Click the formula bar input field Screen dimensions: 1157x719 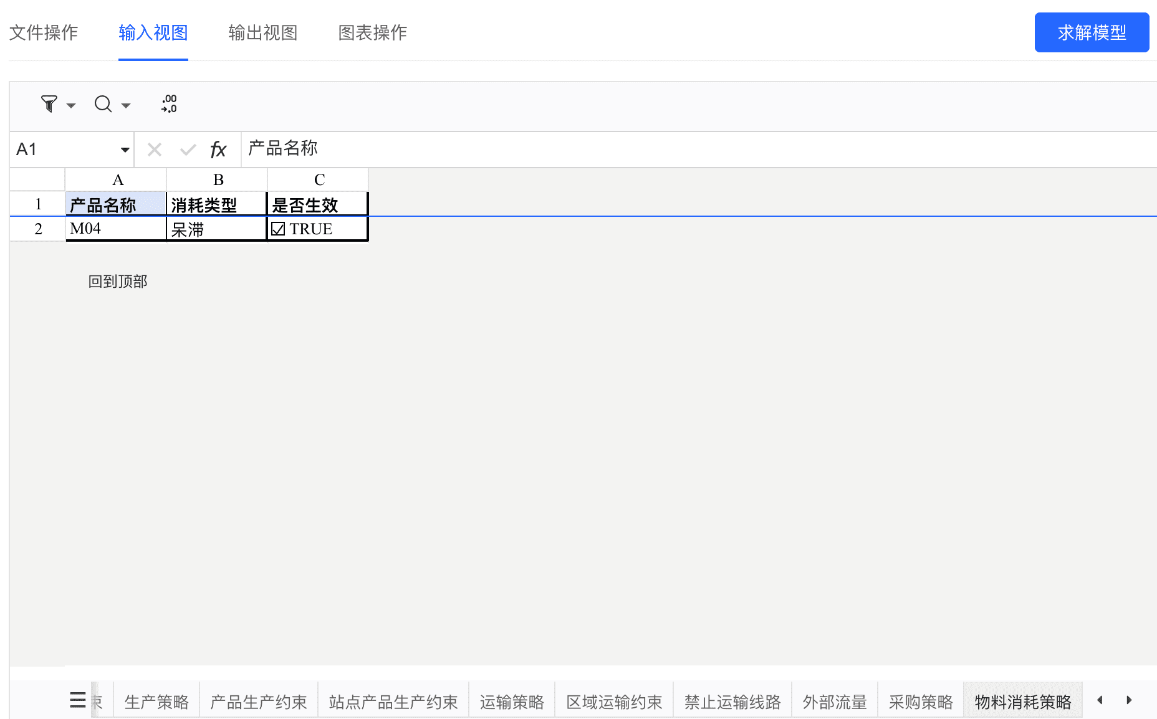click(x=699, y=150)
